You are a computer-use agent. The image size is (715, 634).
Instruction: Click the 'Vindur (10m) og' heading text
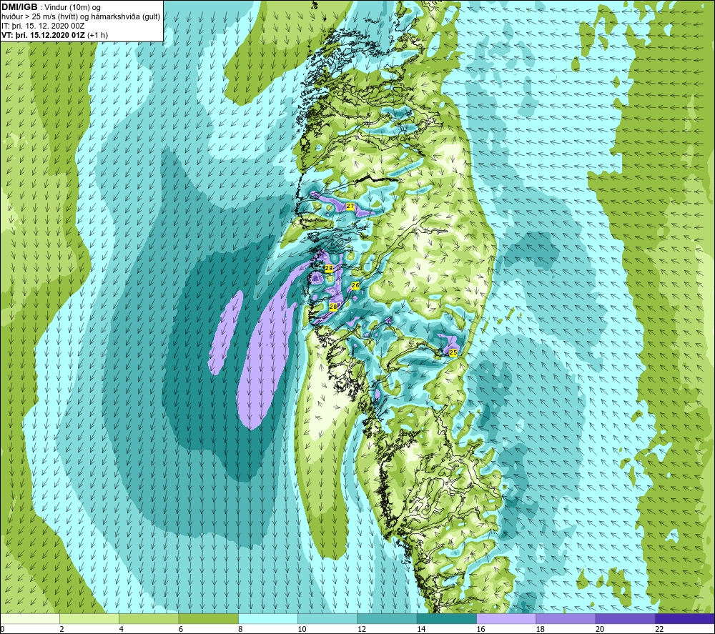72,7
